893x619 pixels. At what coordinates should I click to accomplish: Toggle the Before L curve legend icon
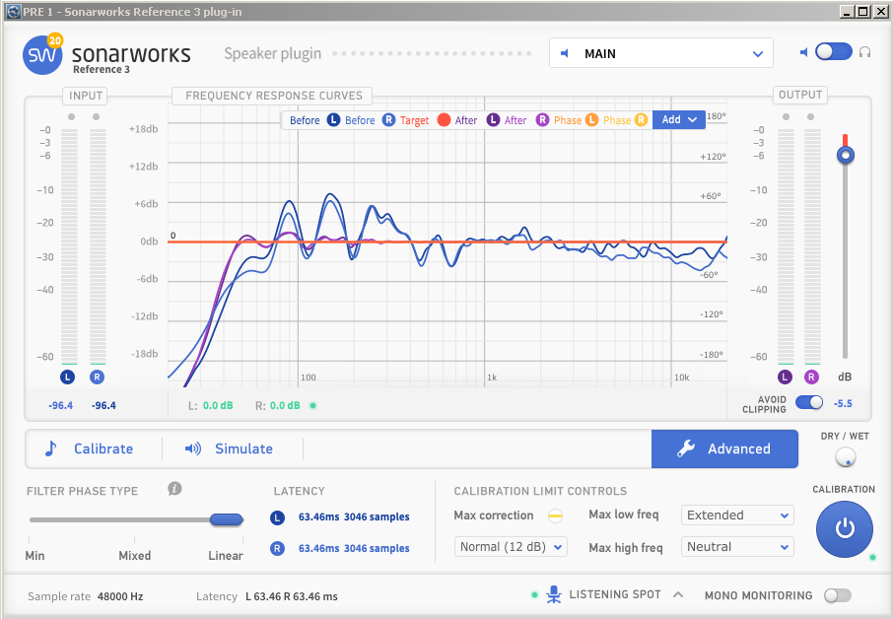pyautogui.click(x=333, y=120)
